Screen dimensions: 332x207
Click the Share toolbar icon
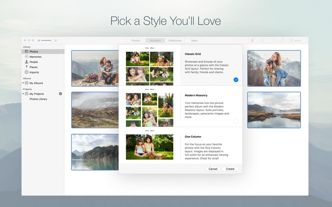point(262,41)
